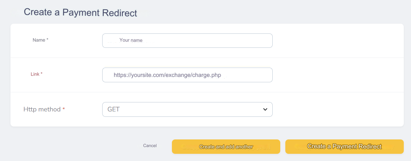Viewport: 411px width, 161px height.
Task: Cancel the payment redirect creation
Action: [150, 146]
